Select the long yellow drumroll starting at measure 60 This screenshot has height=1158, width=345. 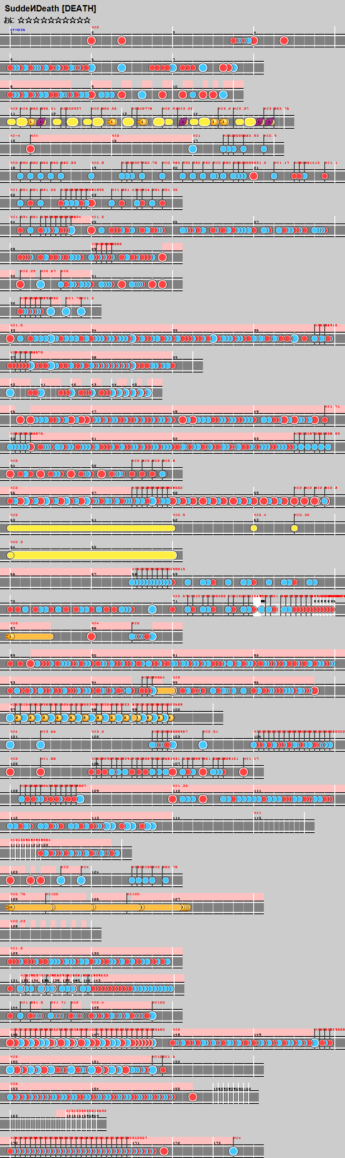[91, 528]
